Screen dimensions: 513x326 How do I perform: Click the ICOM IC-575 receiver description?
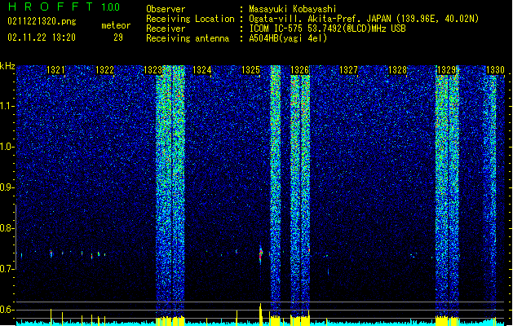pos(327,29)
